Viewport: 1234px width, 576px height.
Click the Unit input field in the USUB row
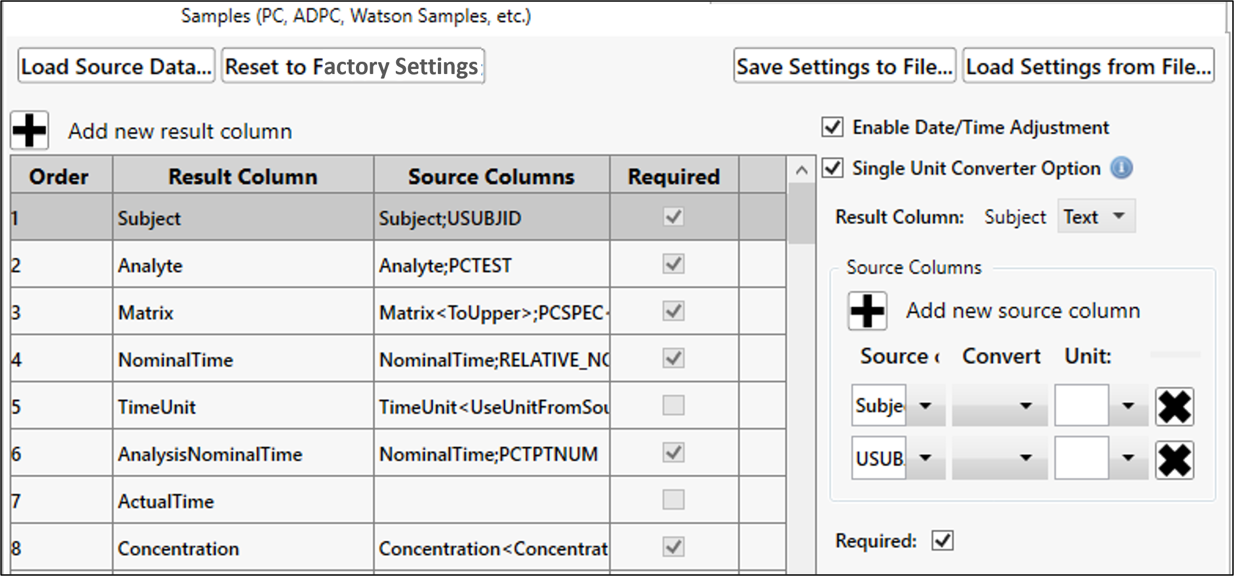click(1082, 457)
